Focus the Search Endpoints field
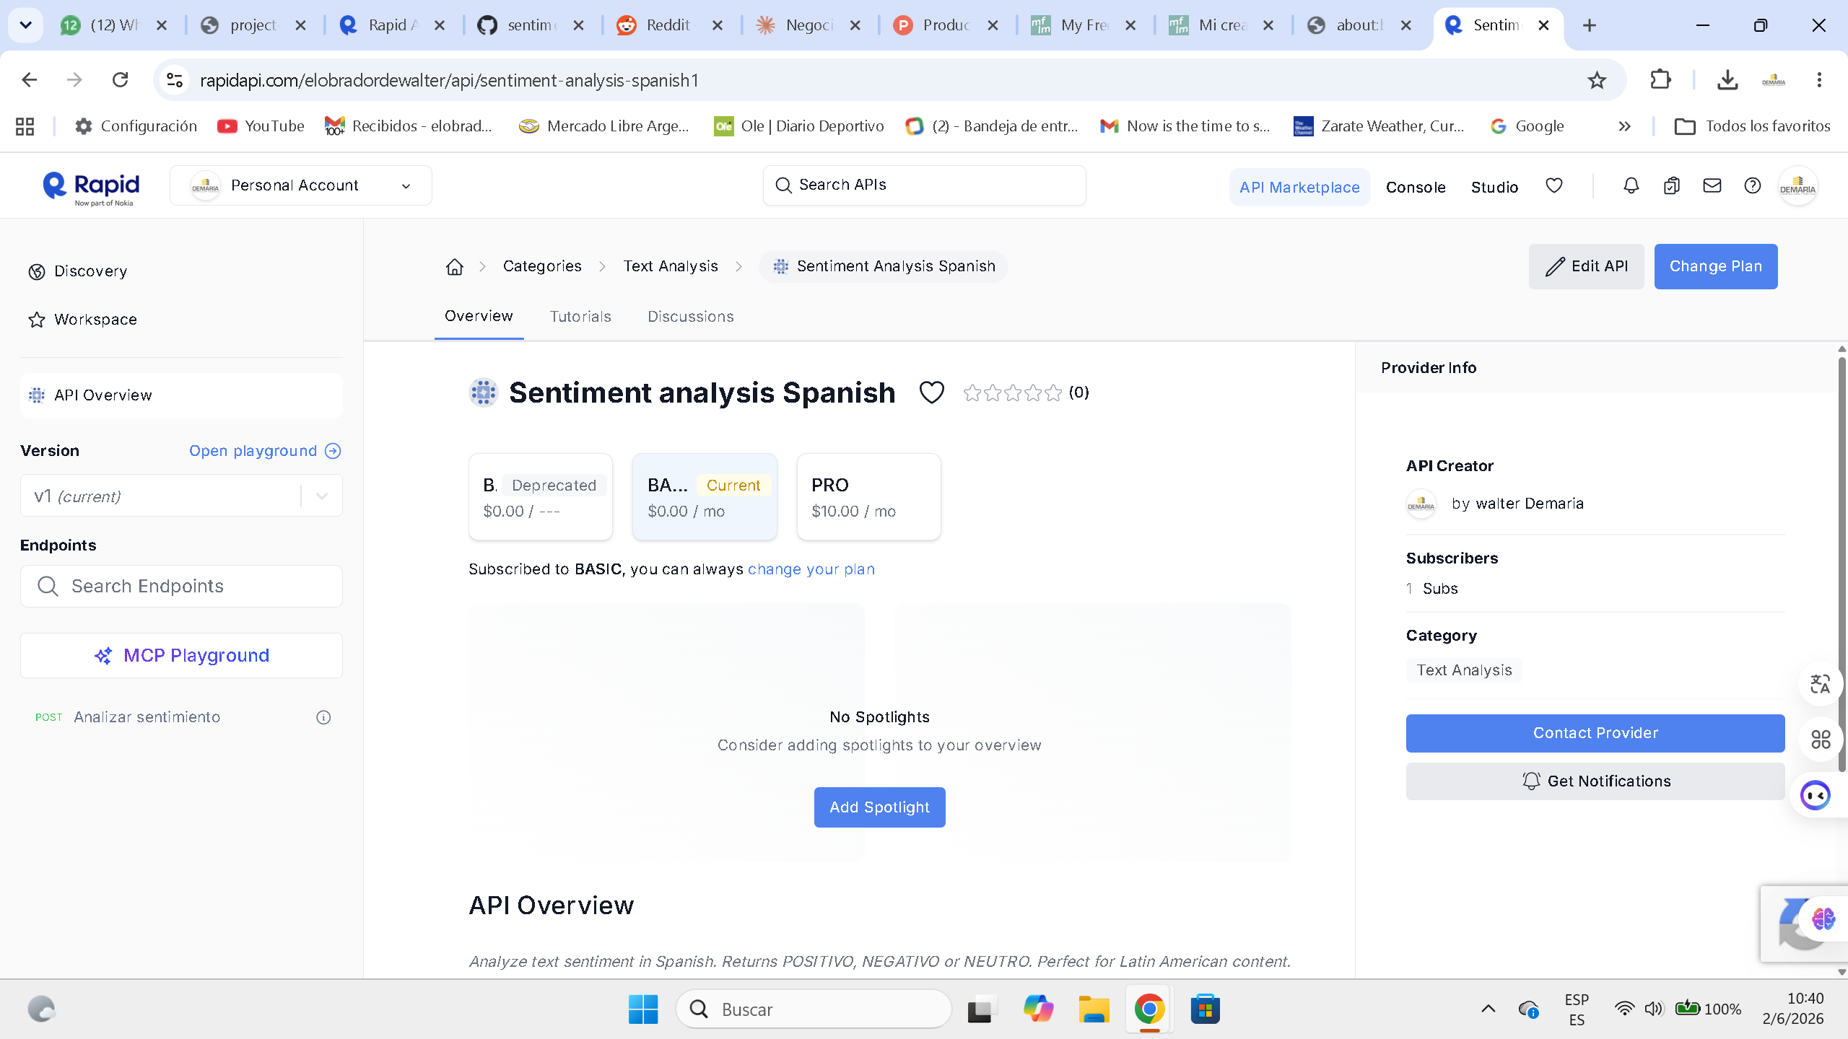The height and width of the screenshot is (1039, 1848). [x=181, y=586]
